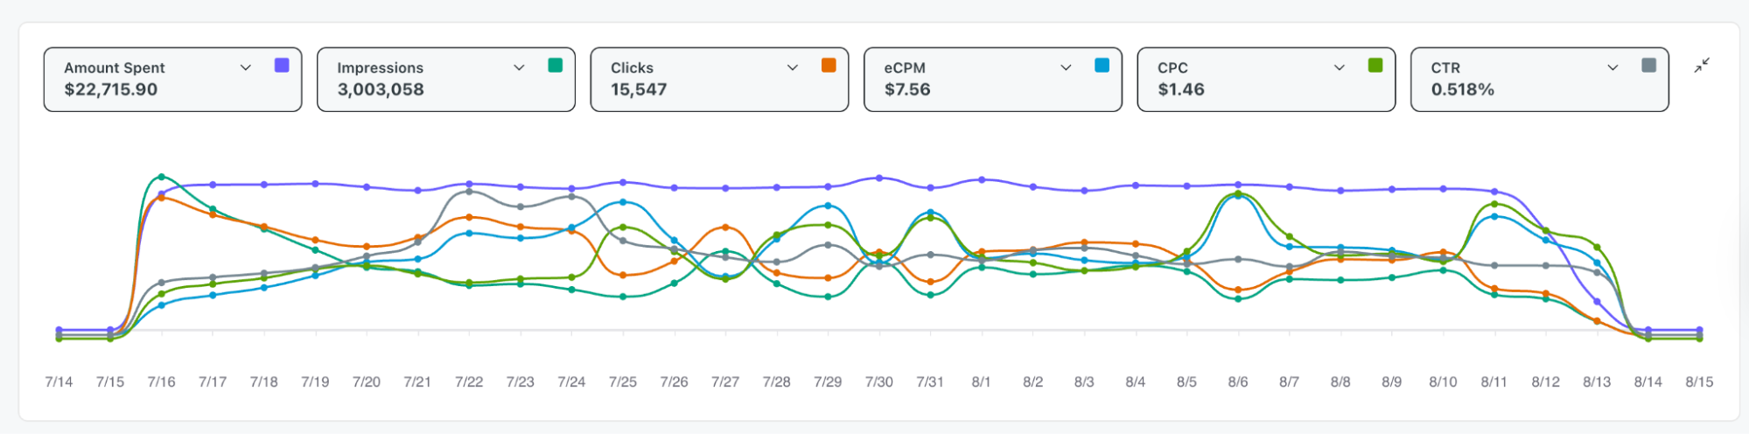Open the CPC dropdown chevron
This screenshot has height=434, width=1749.
(1340, 67)
